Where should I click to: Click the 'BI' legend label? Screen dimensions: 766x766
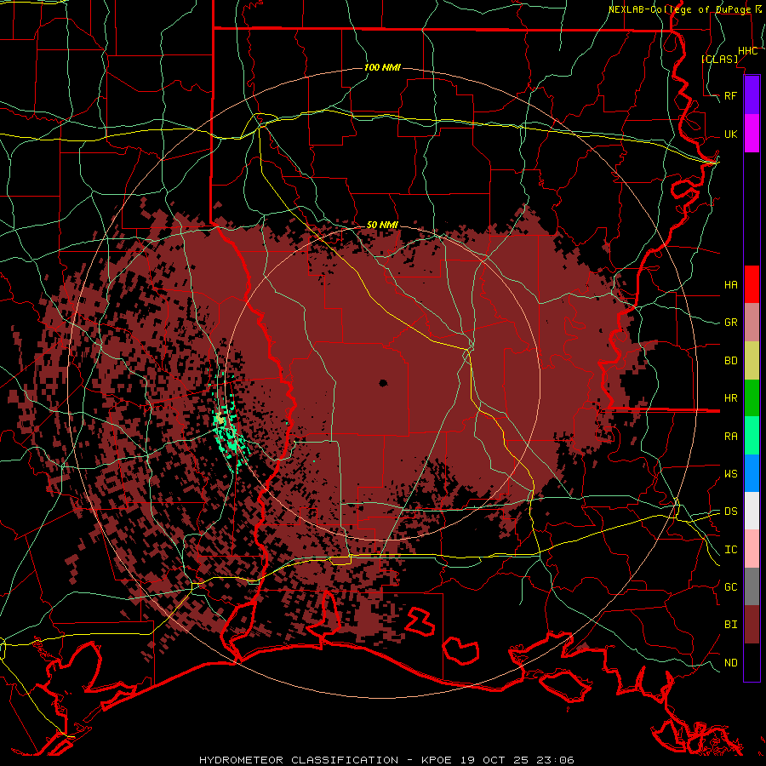click(730, 625)
